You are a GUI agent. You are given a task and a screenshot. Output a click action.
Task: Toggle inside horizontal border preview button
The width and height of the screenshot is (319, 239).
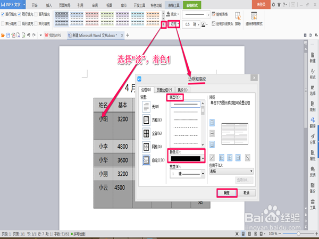coord(212,133)
